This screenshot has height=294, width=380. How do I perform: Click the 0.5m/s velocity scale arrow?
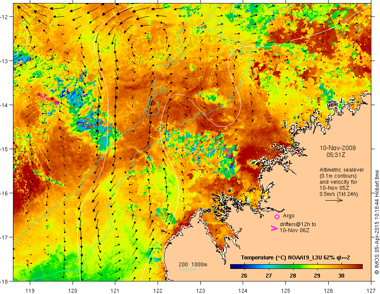(334, 200)
